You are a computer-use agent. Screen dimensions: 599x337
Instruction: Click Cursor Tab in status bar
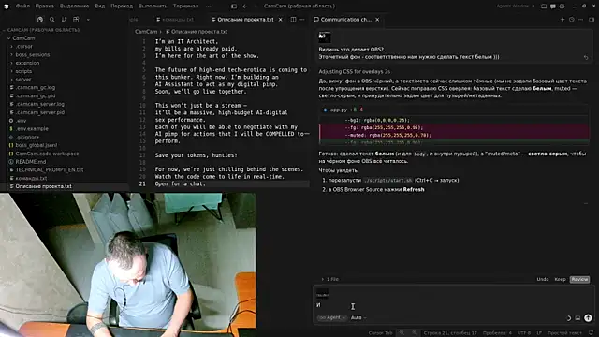(x=380, y=333)
